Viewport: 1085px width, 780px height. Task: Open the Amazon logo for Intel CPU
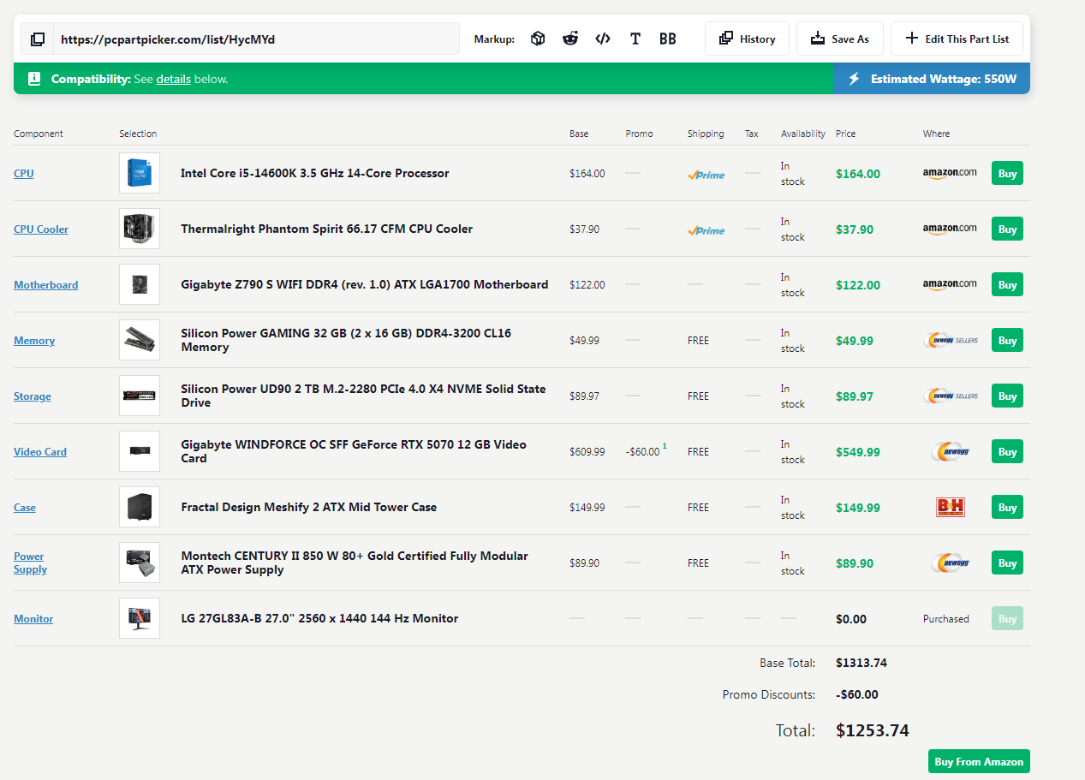950,173
